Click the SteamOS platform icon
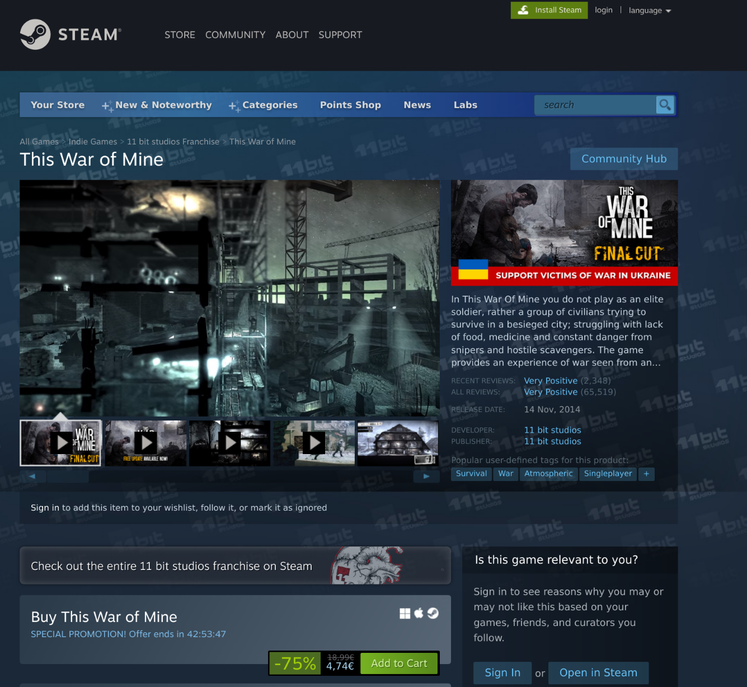The image size is (747, 687). (433, 614)
